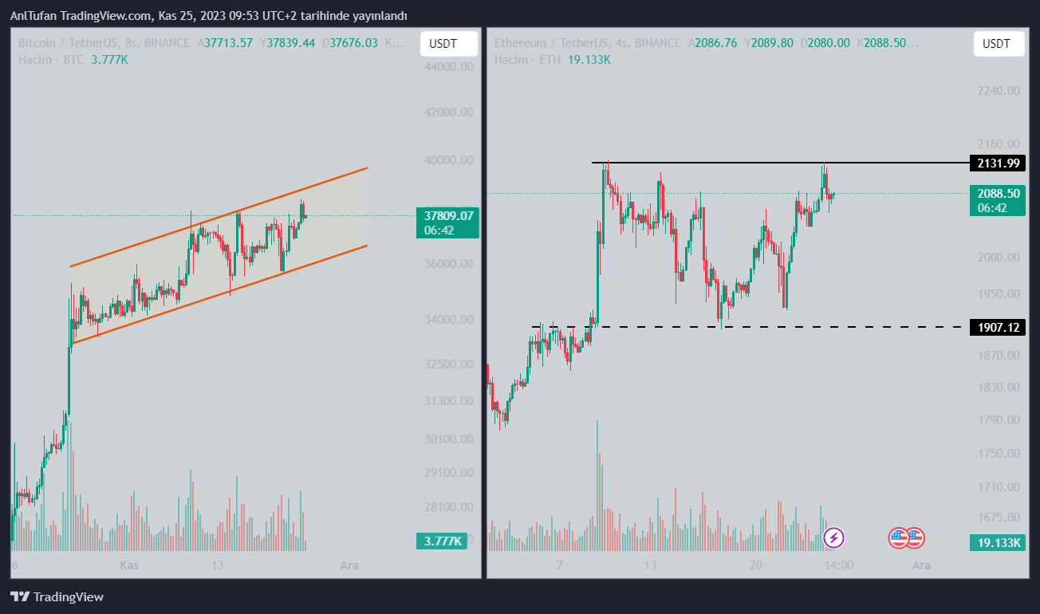This screenshot has height=614, width=1040.
Task: Click the 14:00 time axis label
Action: pyautogui.click(x=839, y=565)
